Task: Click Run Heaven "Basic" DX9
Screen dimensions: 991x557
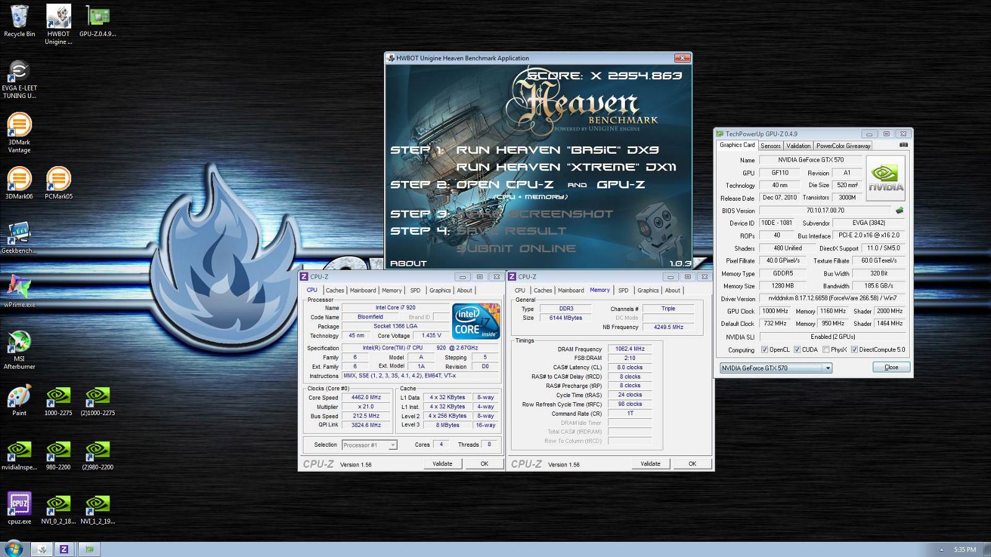Action: coord(557,150)
